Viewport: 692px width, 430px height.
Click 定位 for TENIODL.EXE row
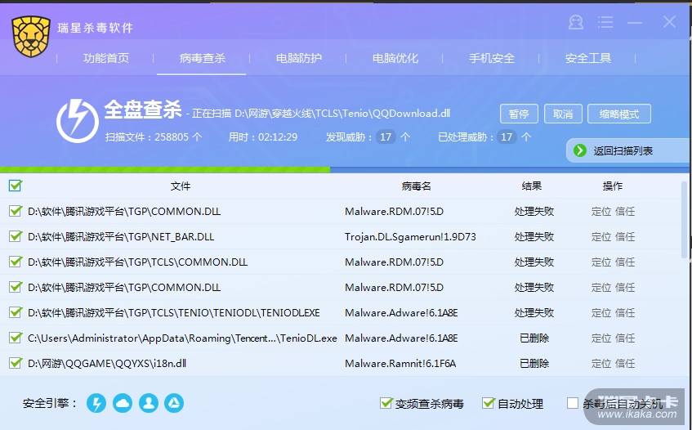point(601,312)
